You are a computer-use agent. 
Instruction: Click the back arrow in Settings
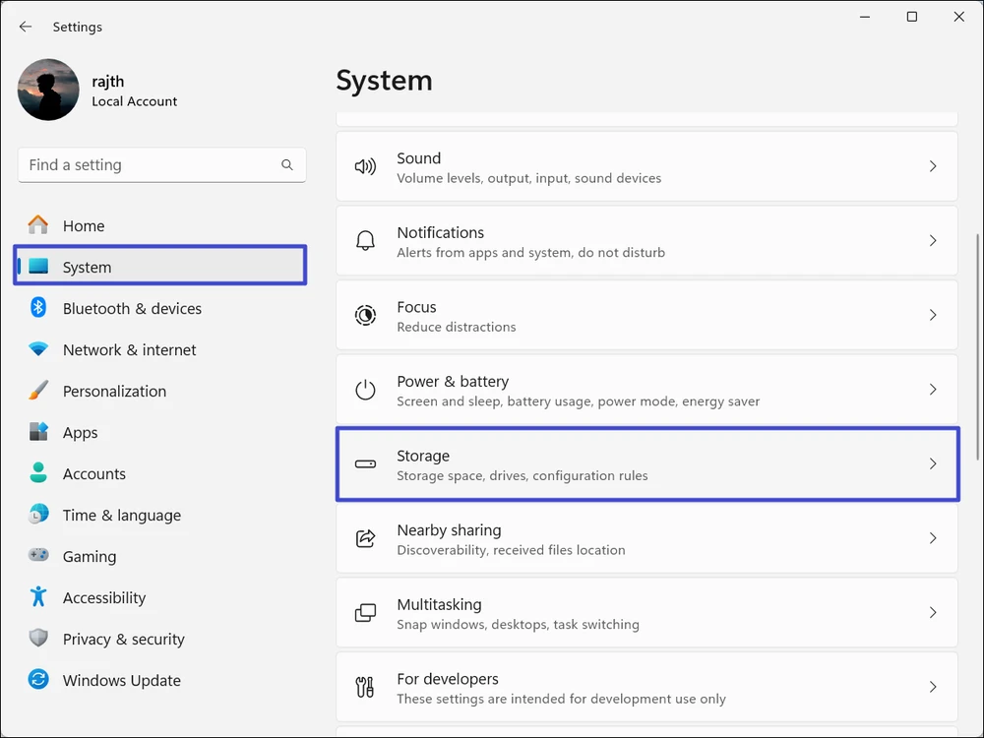point(26,27)
